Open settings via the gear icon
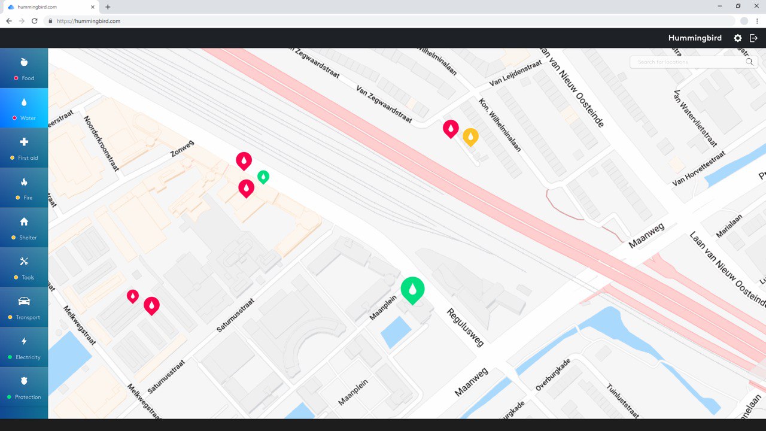 738,38
